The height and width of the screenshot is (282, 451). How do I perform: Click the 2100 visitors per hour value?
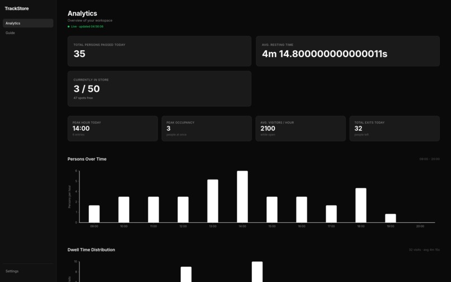268,129
